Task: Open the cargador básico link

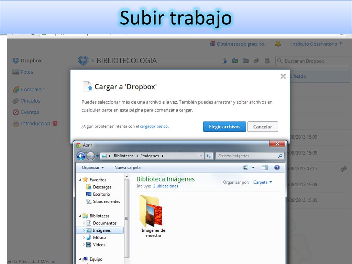Action: 154,126
